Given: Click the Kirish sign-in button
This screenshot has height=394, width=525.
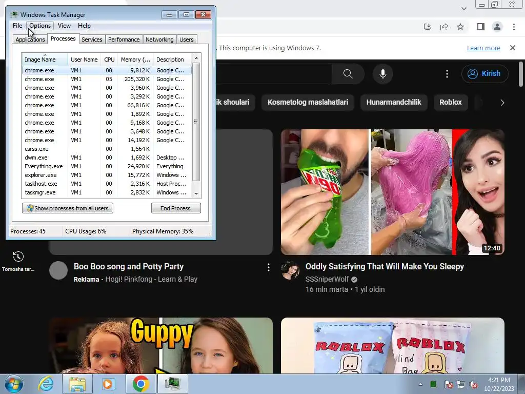Looking at the screenshot, I should 485,74.
